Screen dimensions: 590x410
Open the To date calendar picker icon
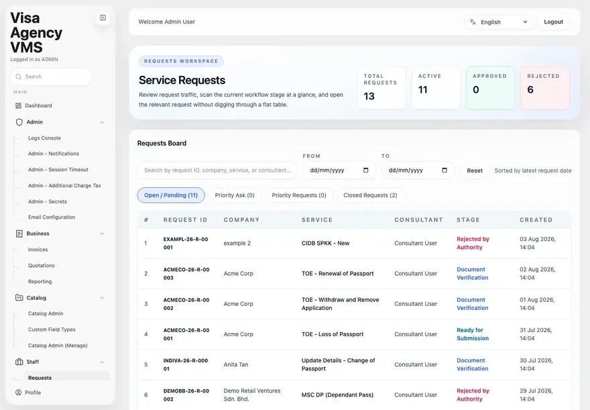pyautogui.click(x=445, y=170)
